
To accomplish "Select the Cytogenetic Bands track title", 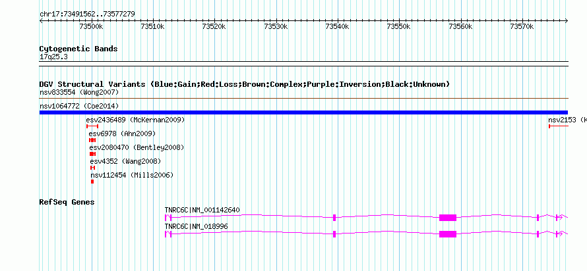I will point(78,49).
